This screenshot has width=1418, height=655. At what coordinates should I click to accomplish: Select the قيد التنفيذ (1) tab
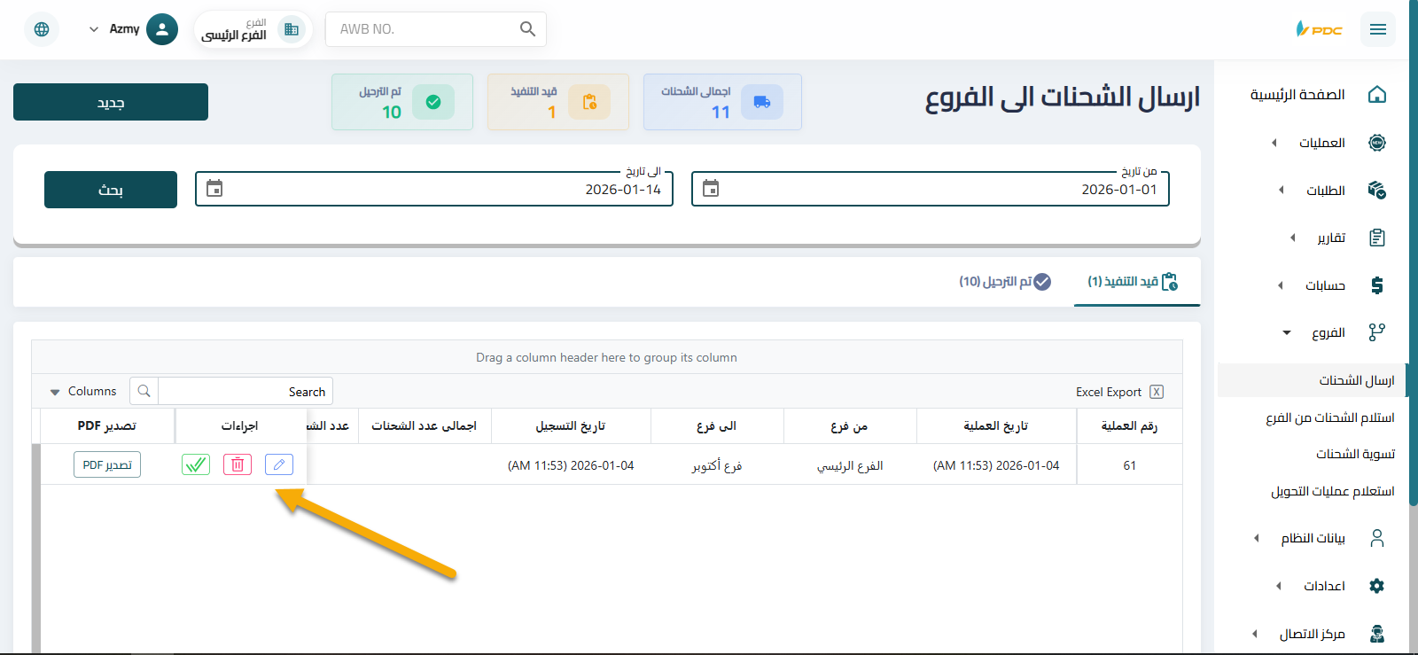tap(1134, 281)
